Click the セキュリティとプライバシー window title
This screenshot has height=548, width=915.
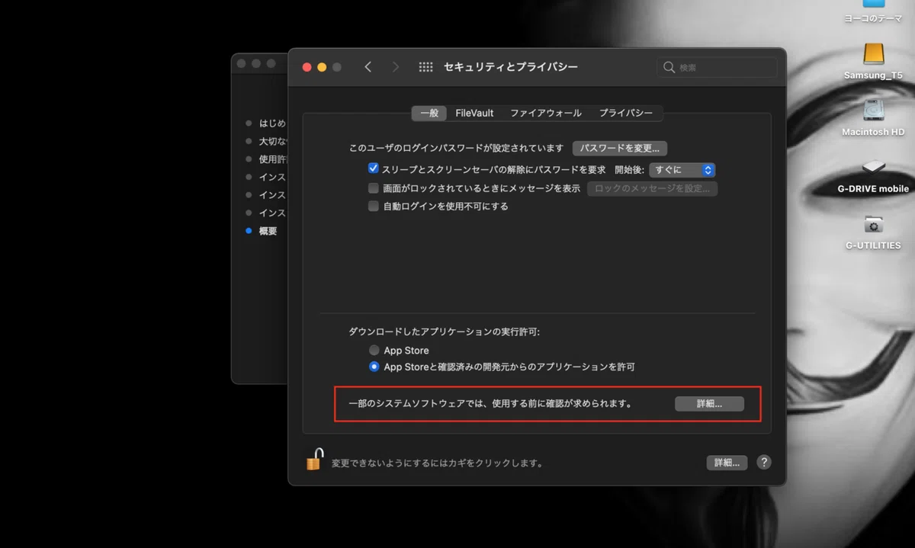click(511, 67)
